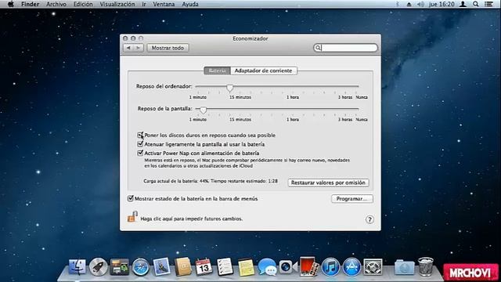
Task: Click Restaurar valores por omisión button
Action: click(x=328, y=183)
